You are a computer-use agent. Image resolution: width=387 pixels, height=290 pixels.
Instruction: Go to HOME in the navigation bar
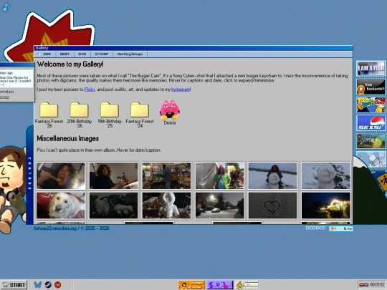coord(47,54)
